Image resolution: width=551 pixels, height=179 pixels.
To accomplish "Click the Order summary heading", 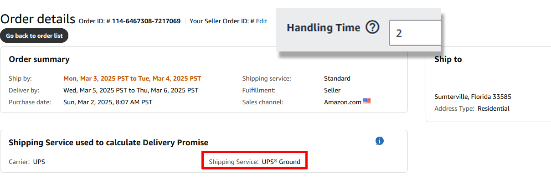I will 39,59.
